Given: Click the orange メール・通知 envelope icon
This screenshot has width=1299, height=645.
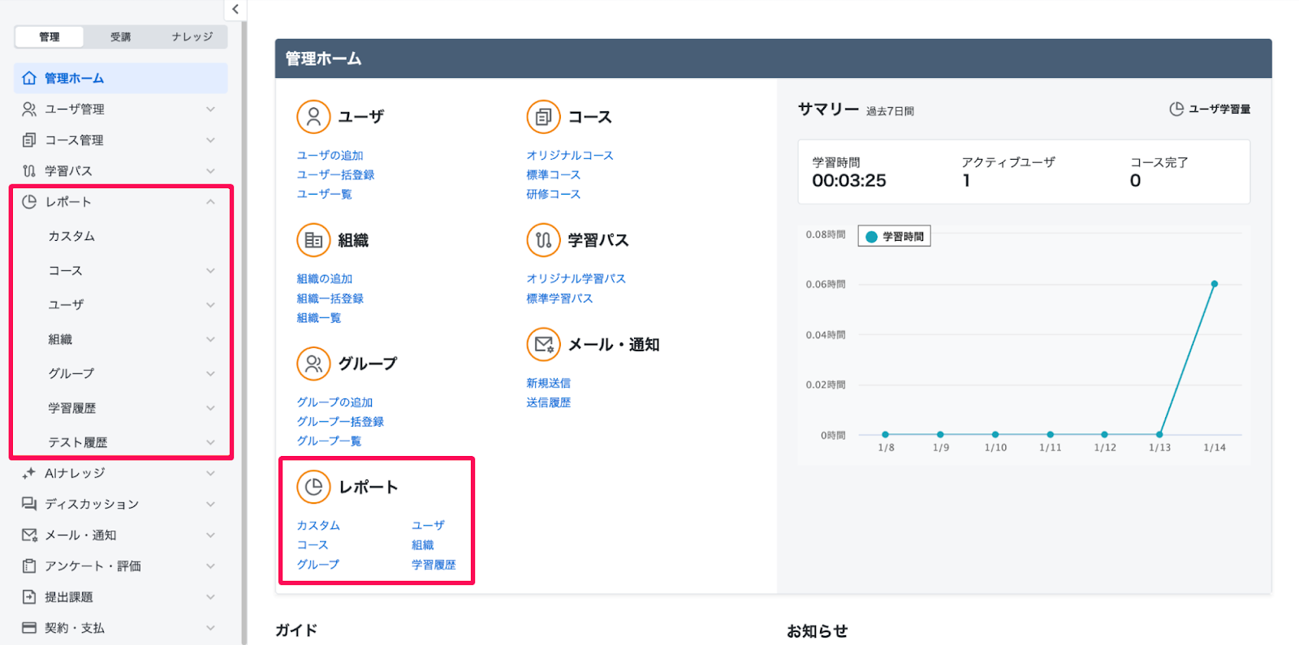Looking at the screenshot, I should pos(543,344).
